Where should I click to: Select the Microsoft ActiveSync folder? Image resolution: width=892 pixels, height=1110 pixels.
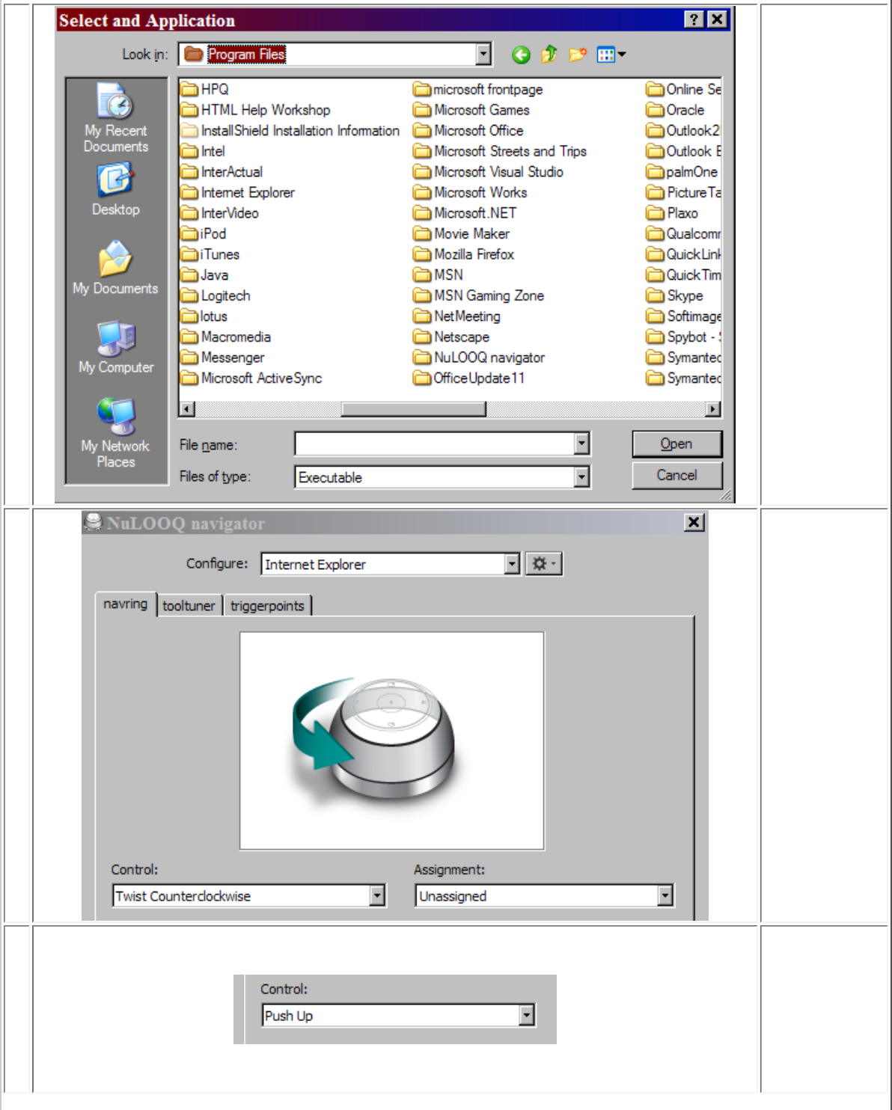point(251,378)
